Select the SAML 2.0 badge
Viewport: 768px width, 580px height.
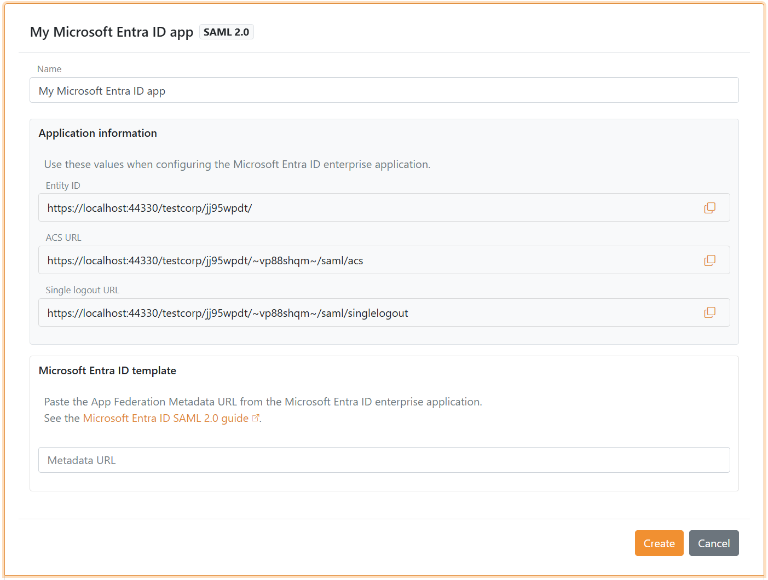pos(226,32)
